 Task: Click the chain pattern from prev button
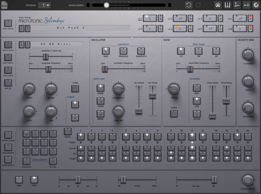(26, 161)
